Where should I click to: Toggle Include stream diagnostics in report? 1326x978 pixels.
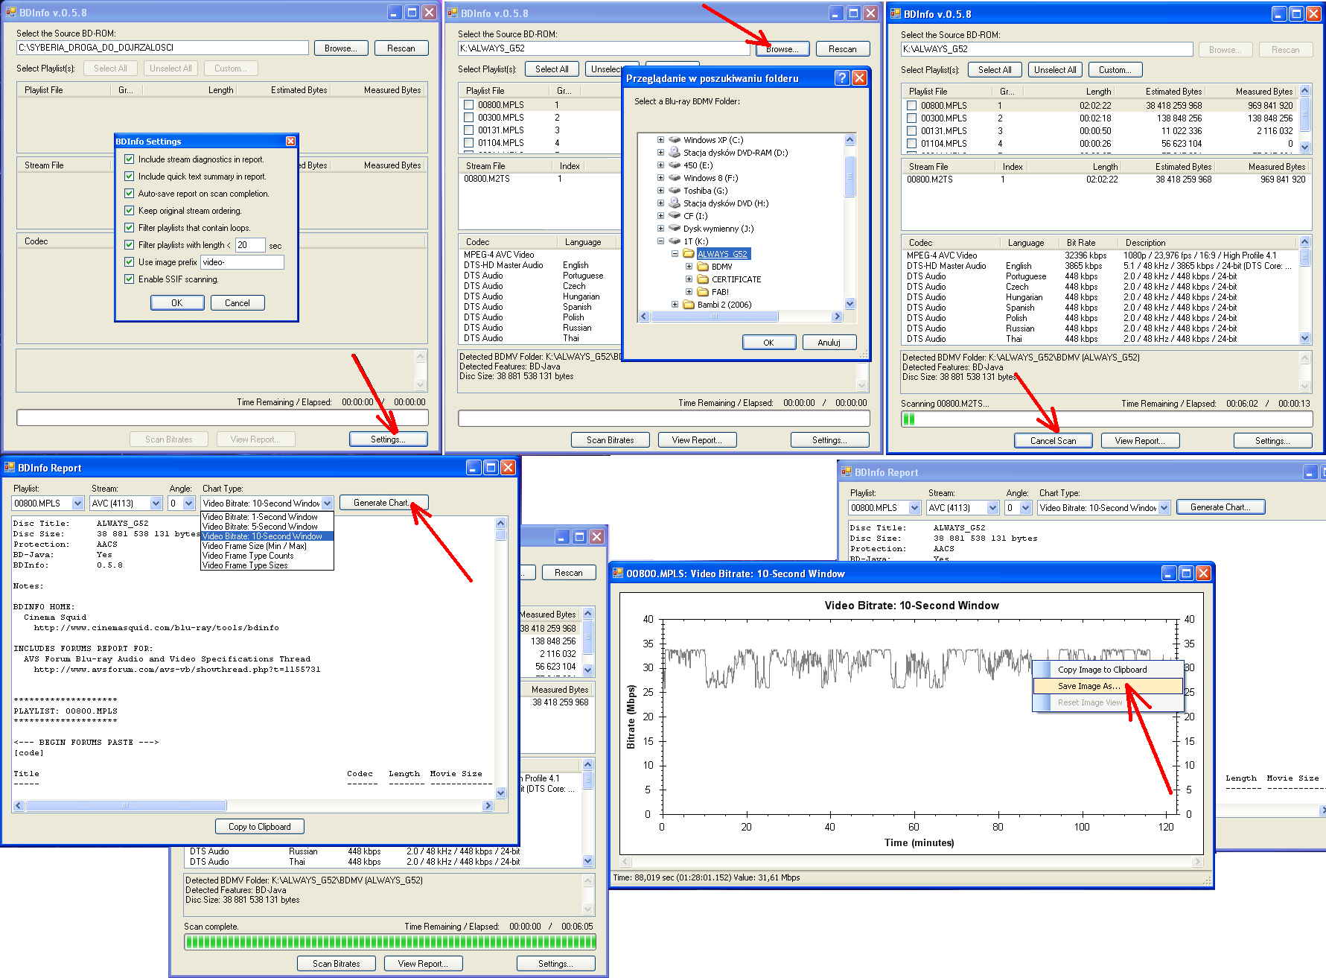pyautogui.click(x=130, y=159)
